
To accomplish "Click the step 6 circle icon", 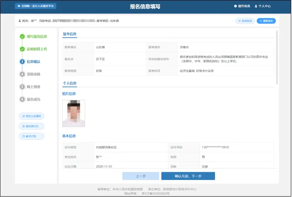I will click(x=22, y=99).
